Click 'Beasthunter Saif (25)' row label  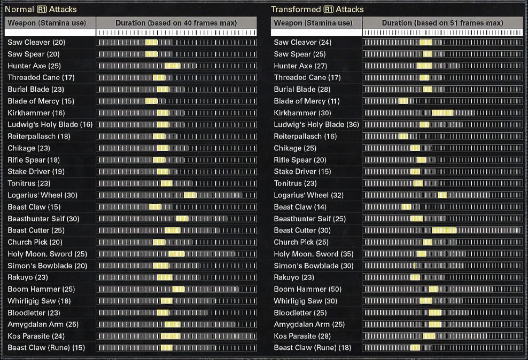(x=310, y=219)
